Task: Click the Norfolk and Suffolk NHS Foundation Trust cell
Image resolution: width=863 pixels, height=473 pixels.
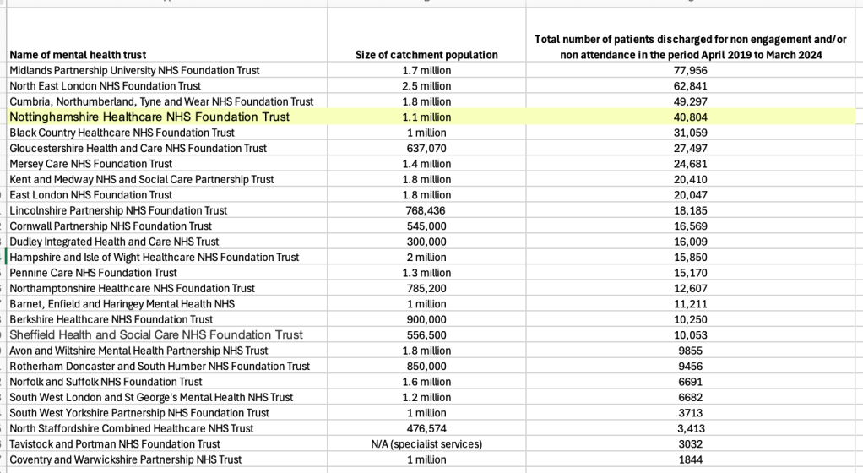Action: point(106,382)
